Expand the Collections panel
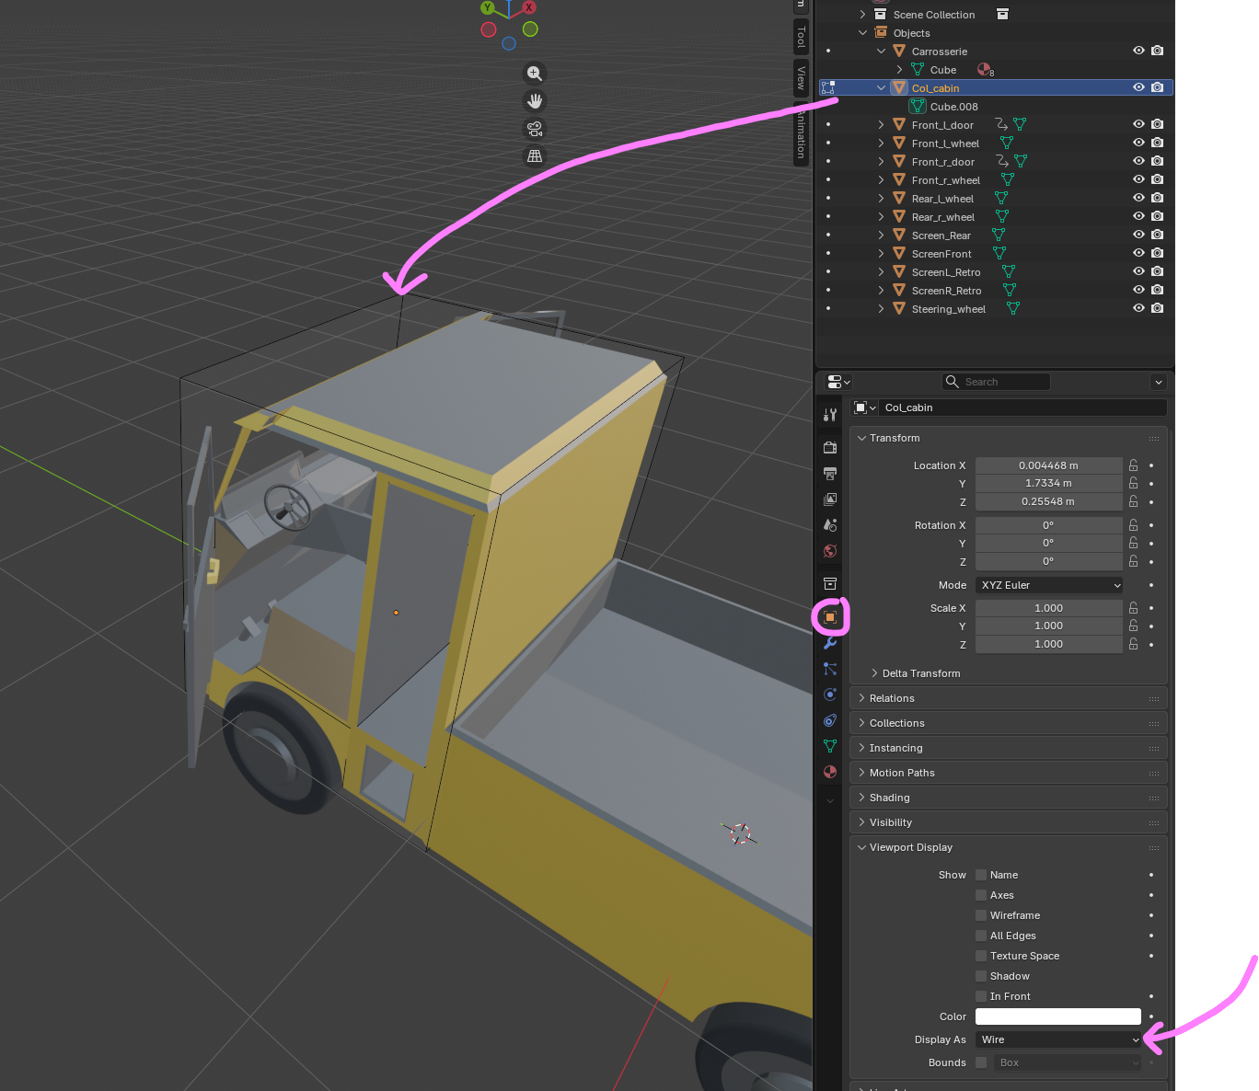This screenshot has width=1259, height=1091. tap(1008, 723)
